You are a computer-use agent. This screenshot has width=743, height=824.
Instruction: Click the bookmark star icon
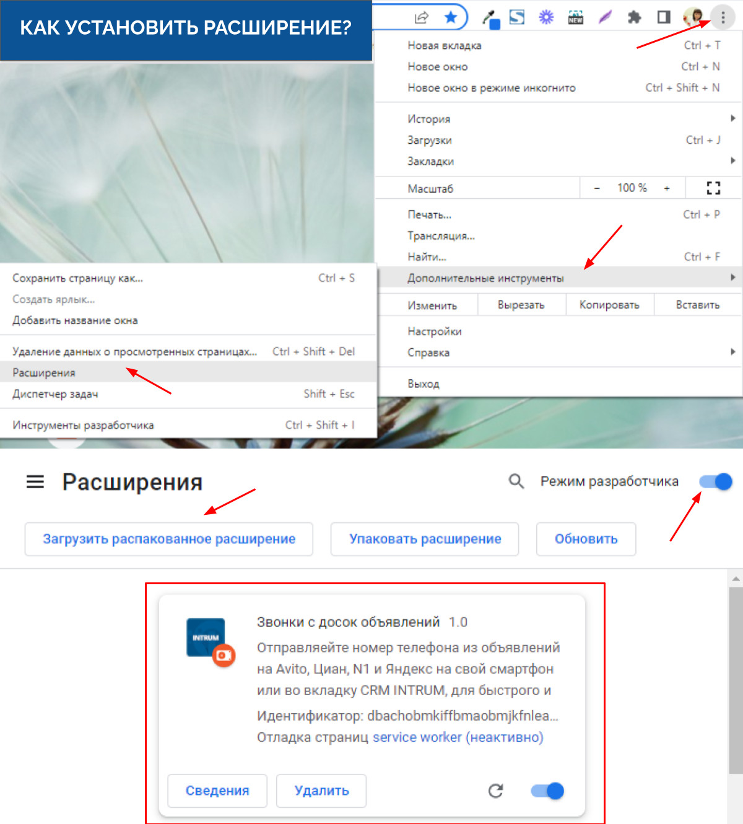pyautogui.click(x=451, y=17)
